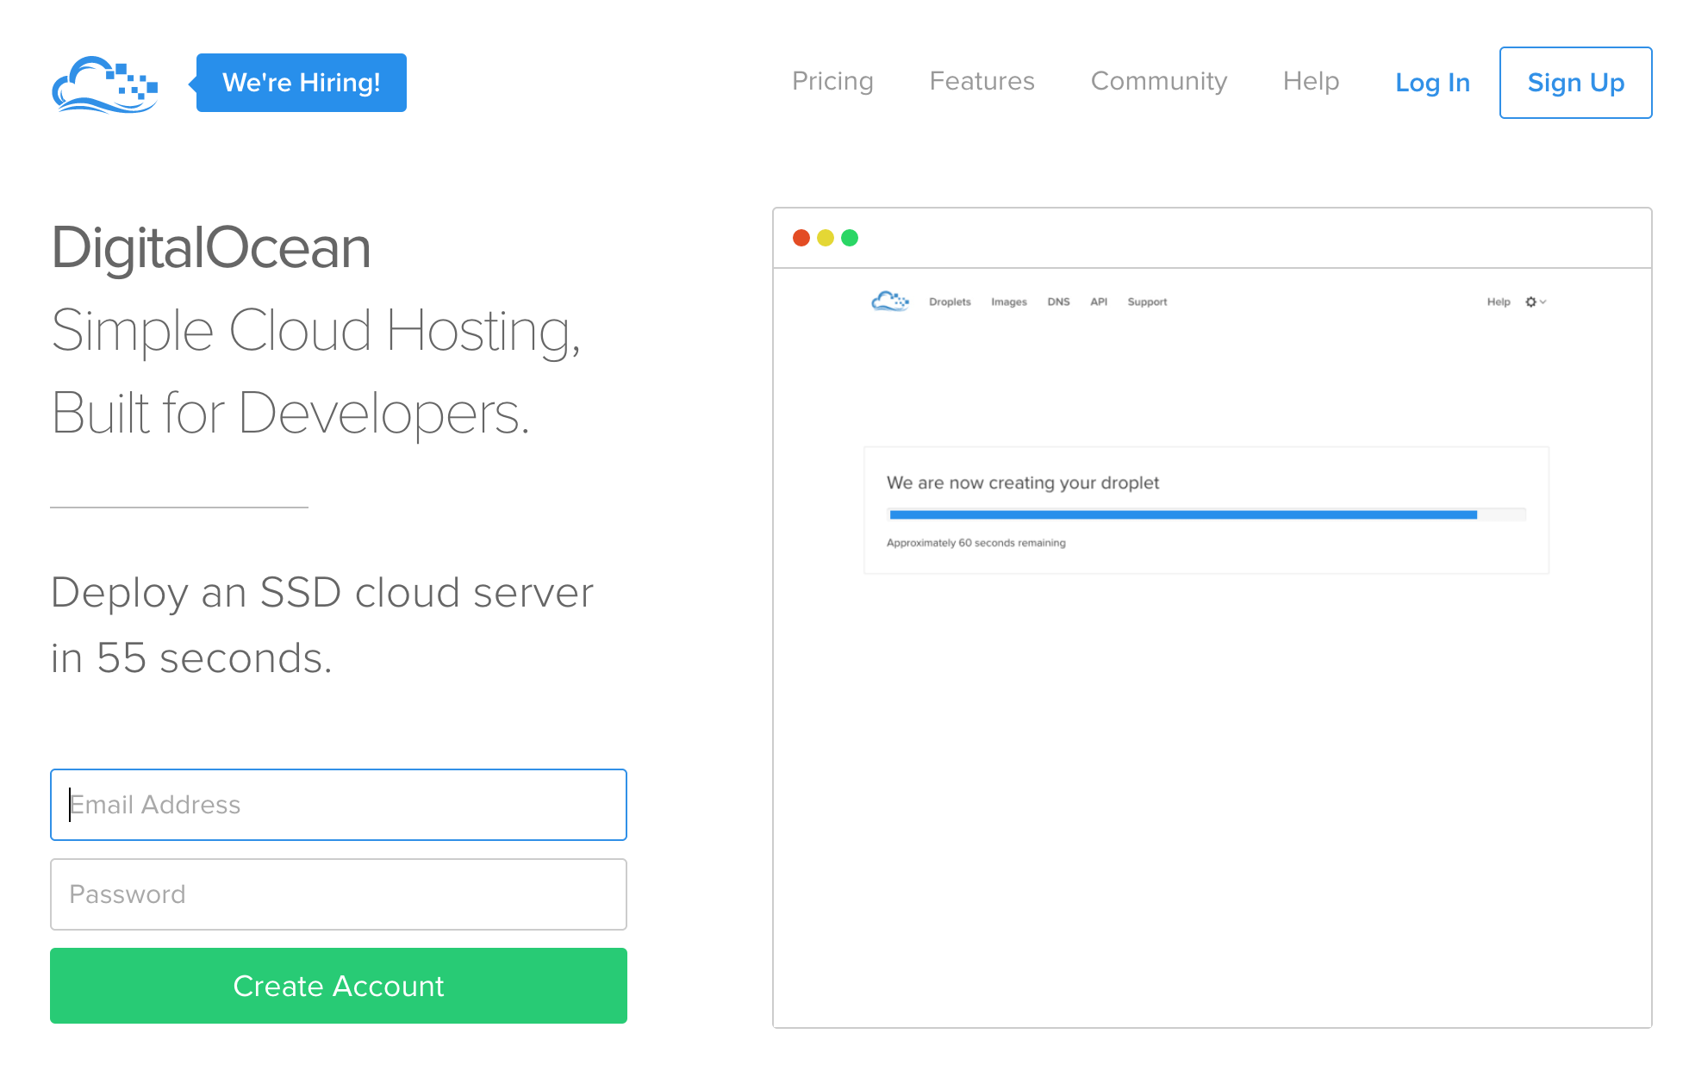Click the droplet creation progress bar
Image resolution: width=1689 pixels, height=1065 pixels.
pyautogui.click(x=1207, y=514)
